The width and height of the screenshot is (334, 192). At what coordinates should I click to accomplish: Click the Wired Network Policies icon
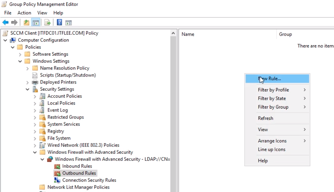coord(42,145)
